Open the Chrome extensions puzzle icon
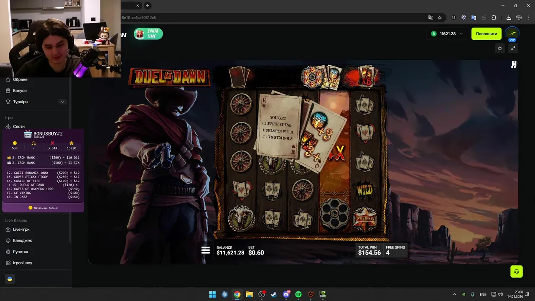The width and height of the screenshot is (535, 301). pyautogui.click(x=494, y=18)
